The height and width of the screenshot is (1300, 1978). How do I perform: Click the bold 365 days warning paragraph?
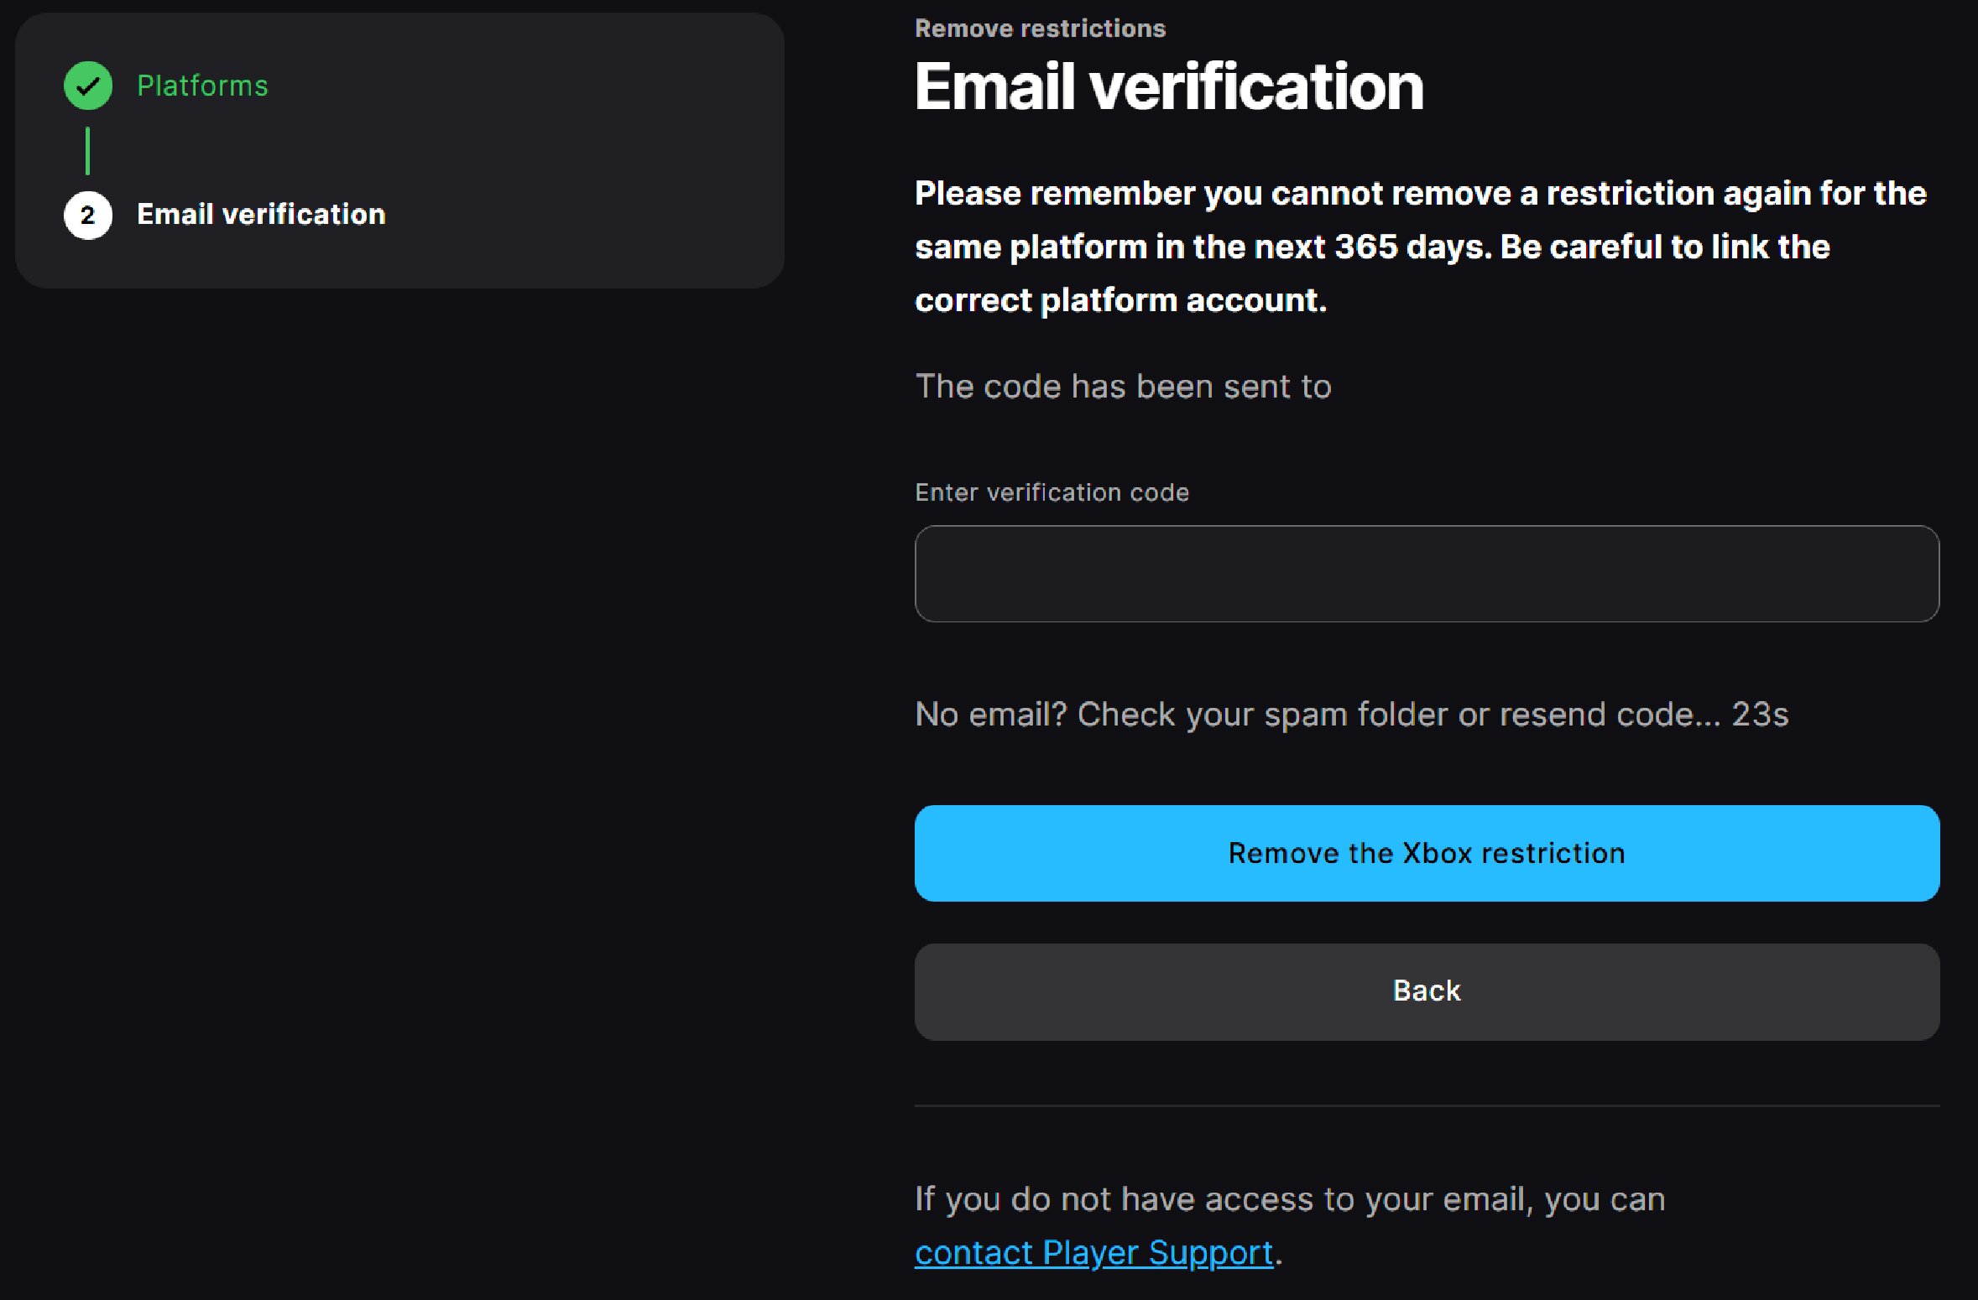coord(1418,247)
